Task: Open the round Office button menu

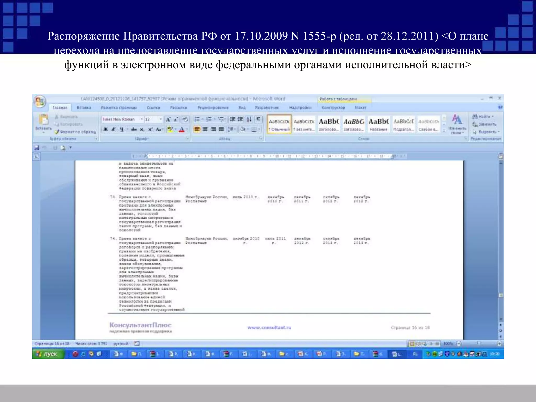Action: [40, 102]
